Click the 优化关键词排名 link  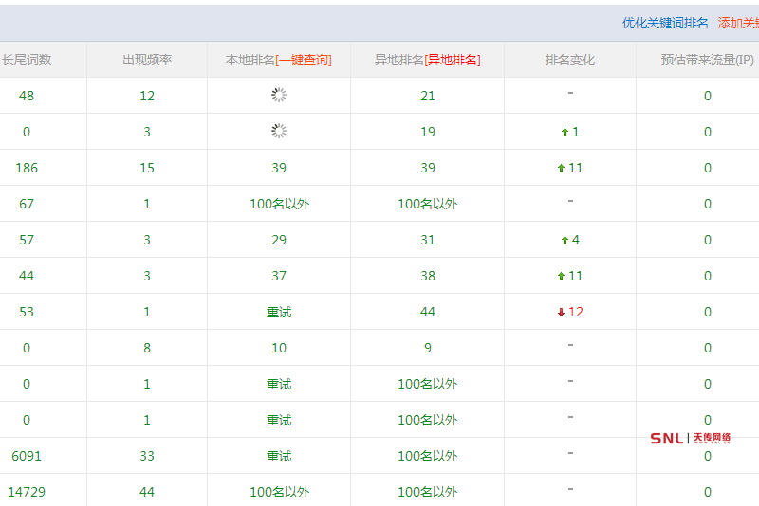[665, 23]
